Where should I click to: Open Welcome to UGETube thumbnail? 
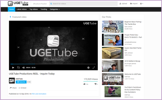click(113, 79)
